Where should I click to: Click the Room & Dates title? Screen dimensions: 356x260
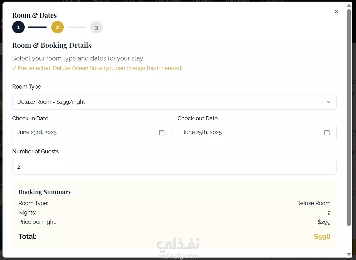[35, 15]
